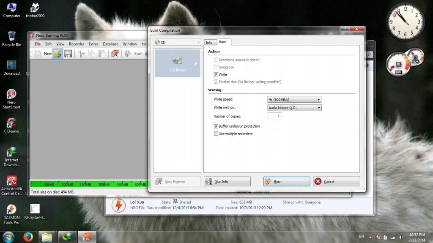This screenshot has height=243, width=433.
Task: Open the Database menu
Action: coord(110,44)
